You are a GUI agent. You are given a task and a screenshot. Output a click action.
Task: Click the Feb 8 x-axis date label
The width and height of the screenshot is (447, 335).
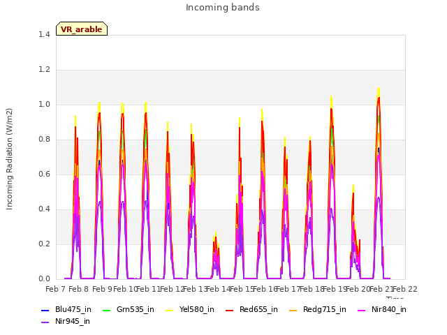tap(79, 290)
